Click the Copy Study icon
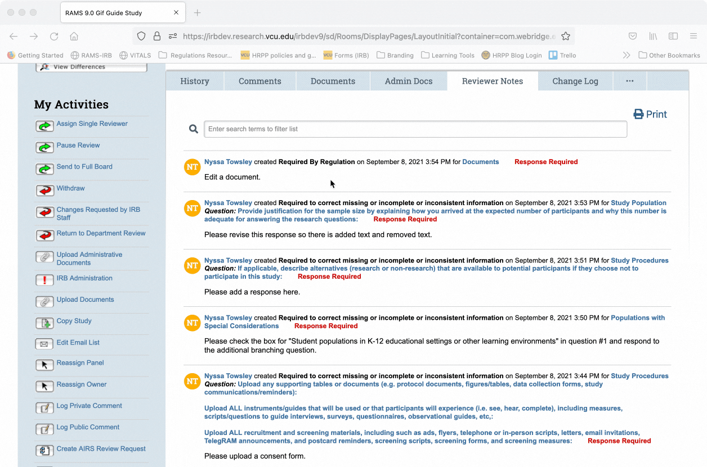707x467 pixels. click(44, 323)
